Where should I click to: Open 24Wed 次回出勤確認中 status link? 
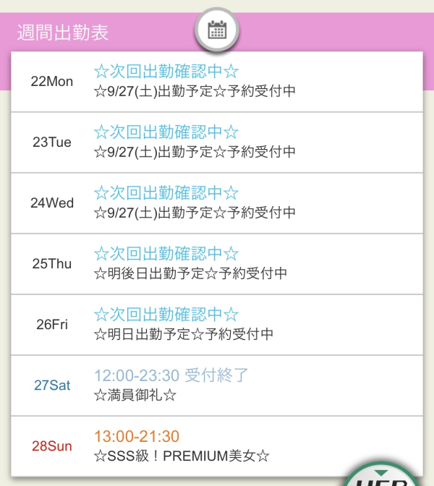coord(166,192)
